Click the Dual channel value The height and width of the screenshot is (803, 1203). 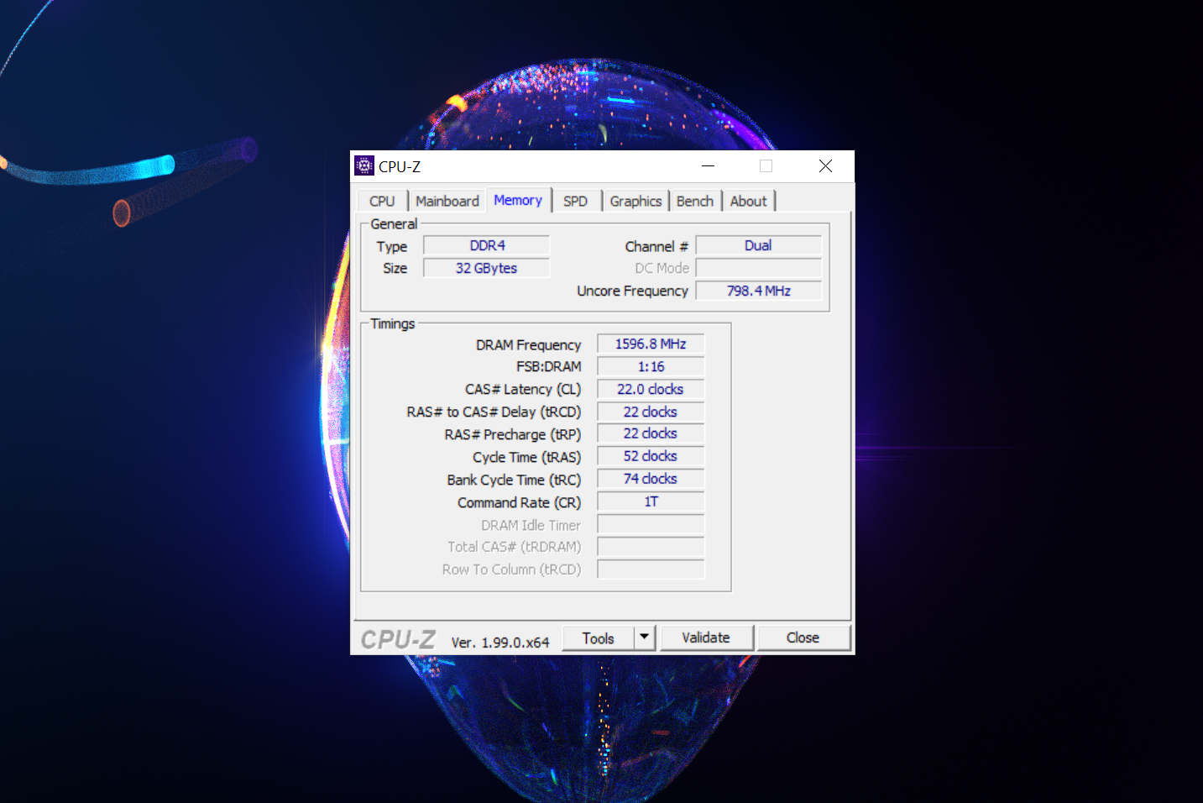[759, 245]
